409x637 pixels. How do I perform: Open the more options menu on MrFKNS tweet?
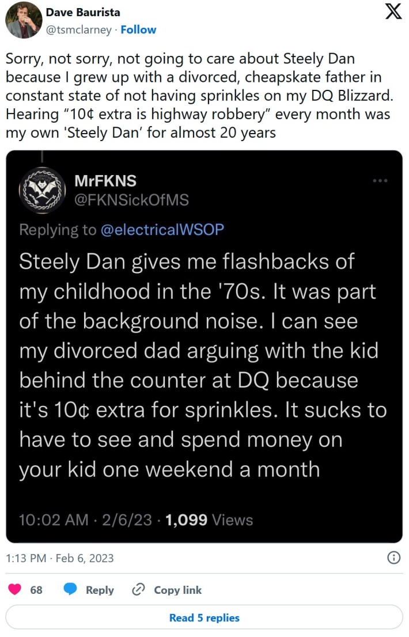click(380, 180)
